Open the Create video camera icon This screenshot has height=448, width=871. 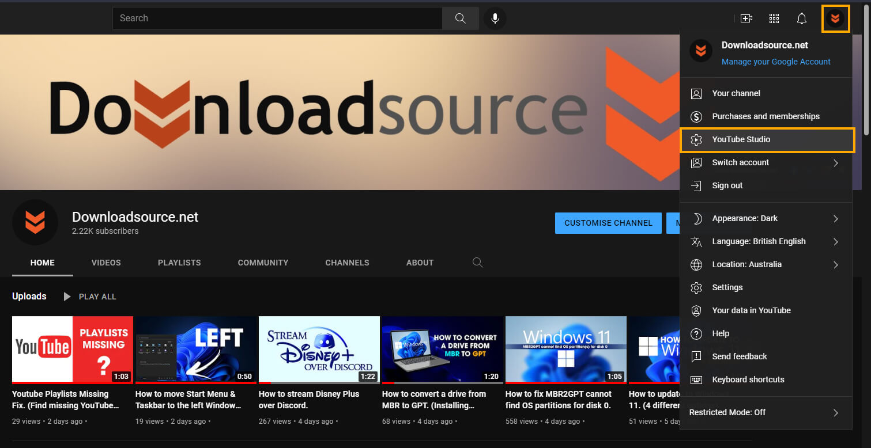tap(746, 18)
